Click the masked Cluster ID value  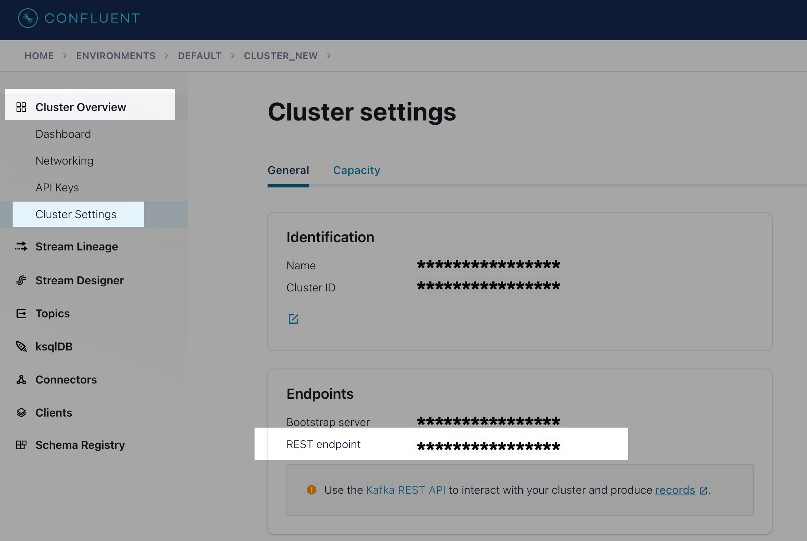click(489, 285)
